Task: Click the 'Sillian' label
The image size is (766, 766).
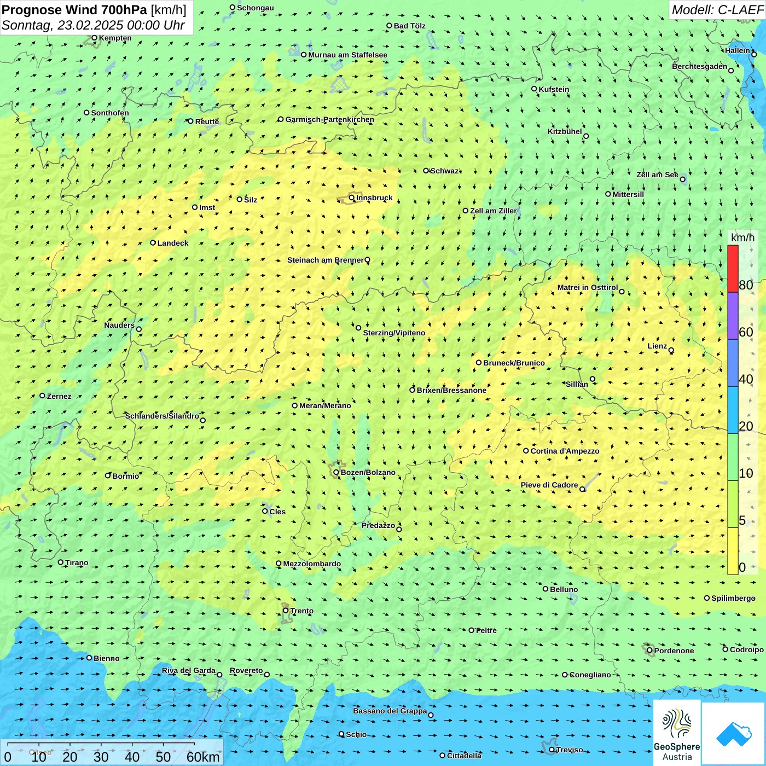Action: point(577,384)
